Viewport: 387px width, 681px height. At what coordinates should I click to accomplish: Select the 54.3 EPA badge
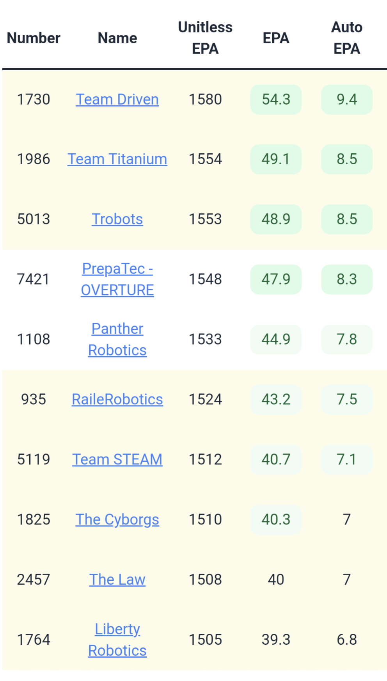[276, 100]
